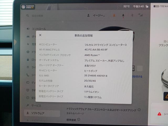Select the 2G/3G/4G modem value
This screenshot has height=126, width=168.
90,81
